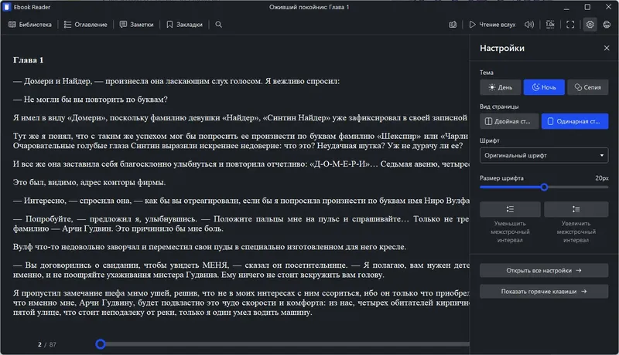
Task: Click the font size slider handle
Action: (544, 188)
